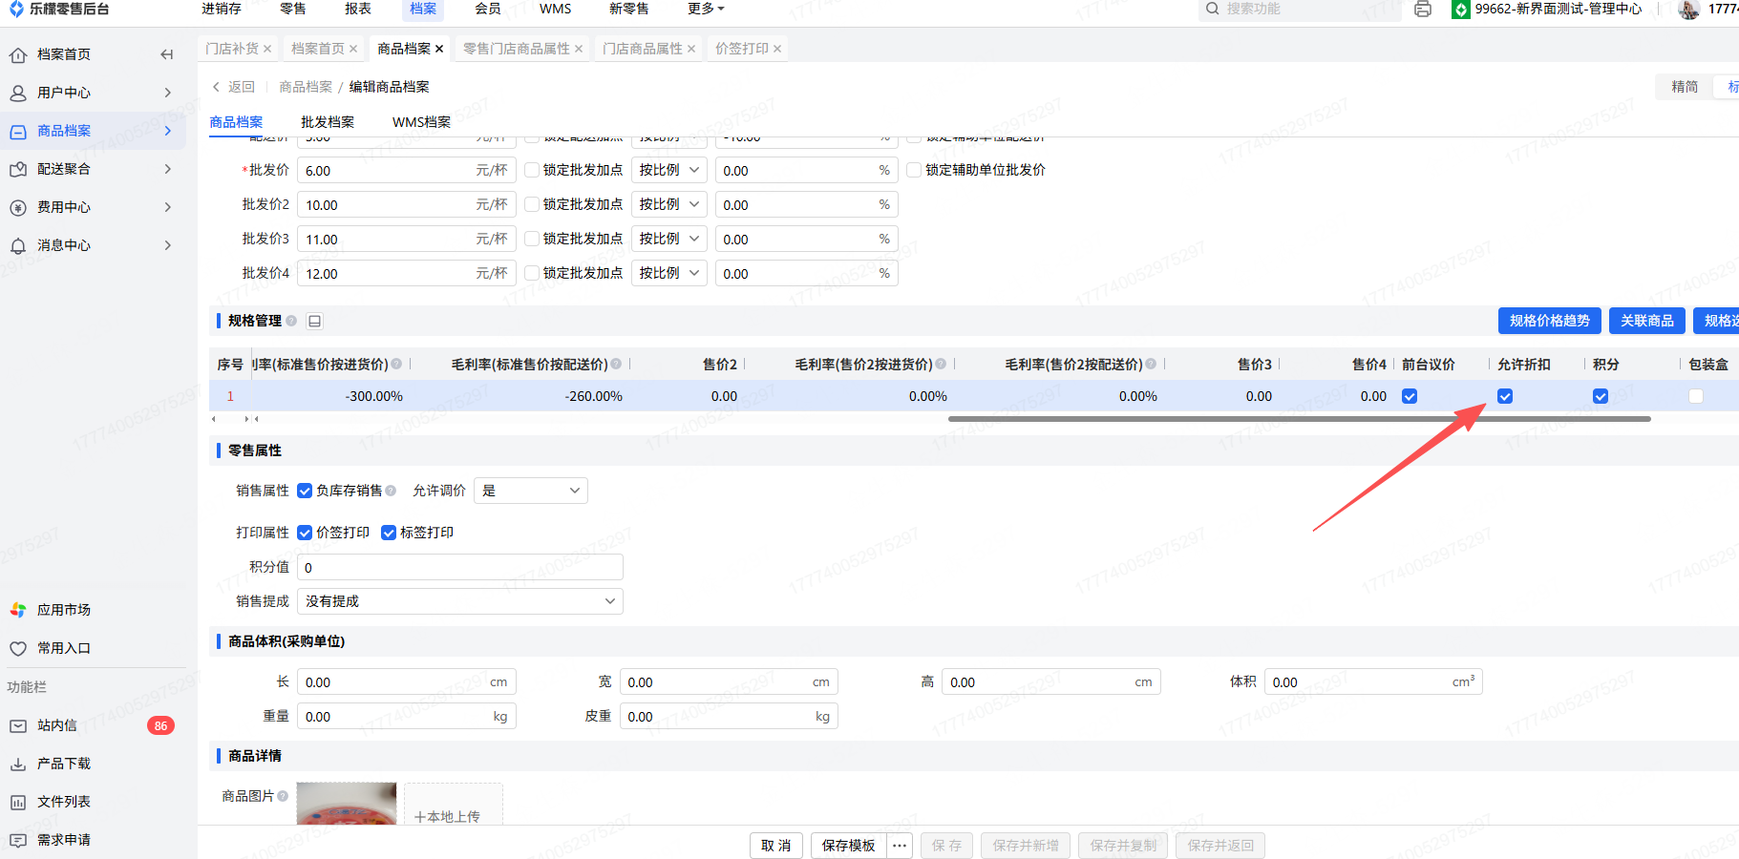Open the 销售提成 dropdown

(x=460, y=601)
